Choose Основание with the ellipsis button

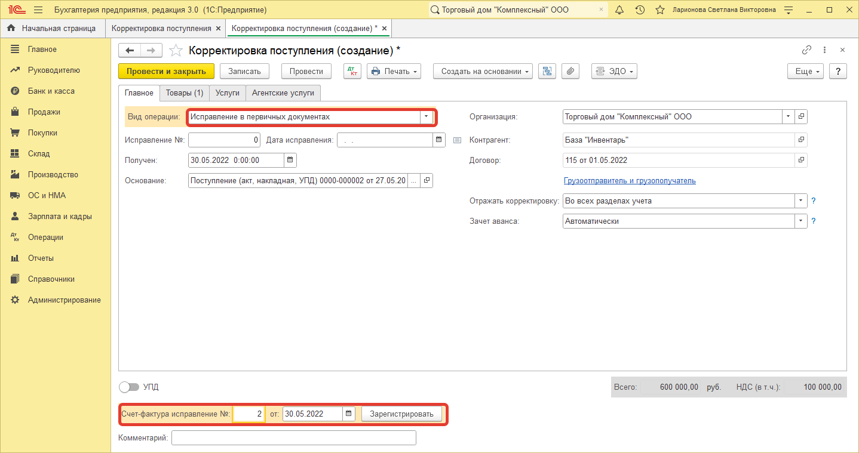click(414, 180)
